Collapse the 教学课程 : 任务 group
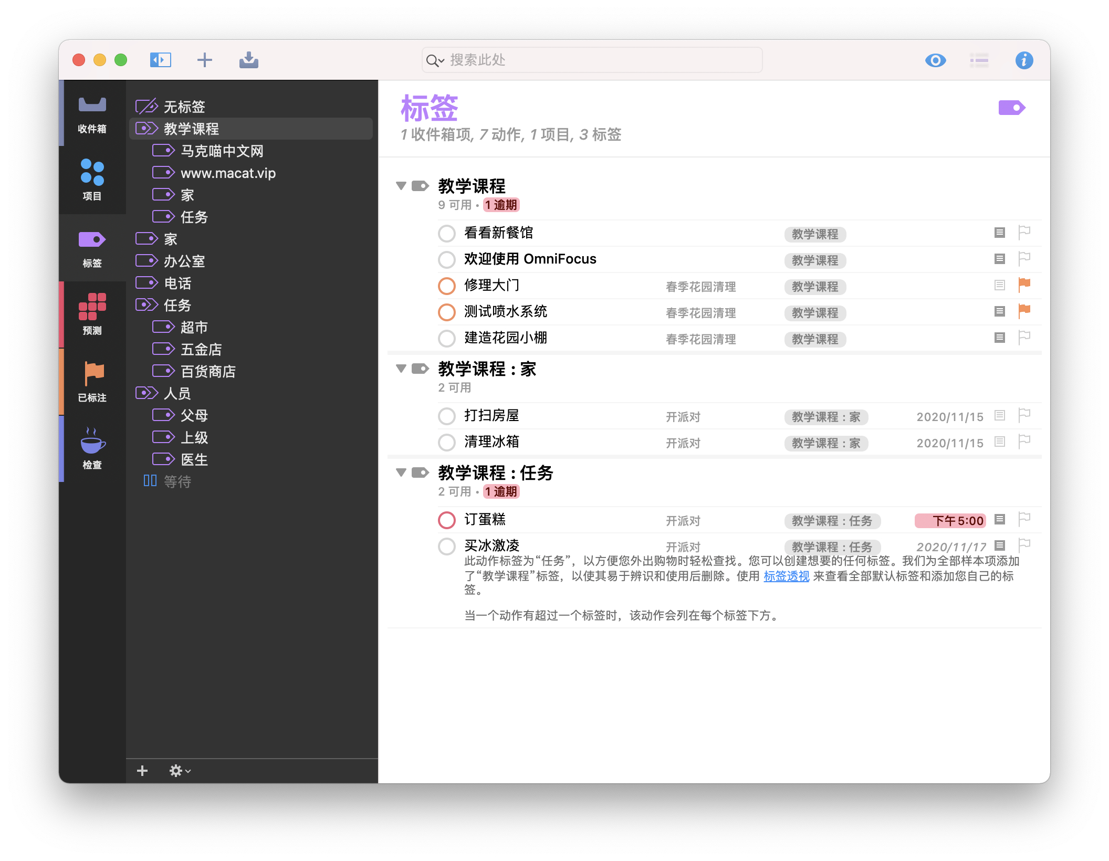1109x861 pixels. tap(401, 472)
